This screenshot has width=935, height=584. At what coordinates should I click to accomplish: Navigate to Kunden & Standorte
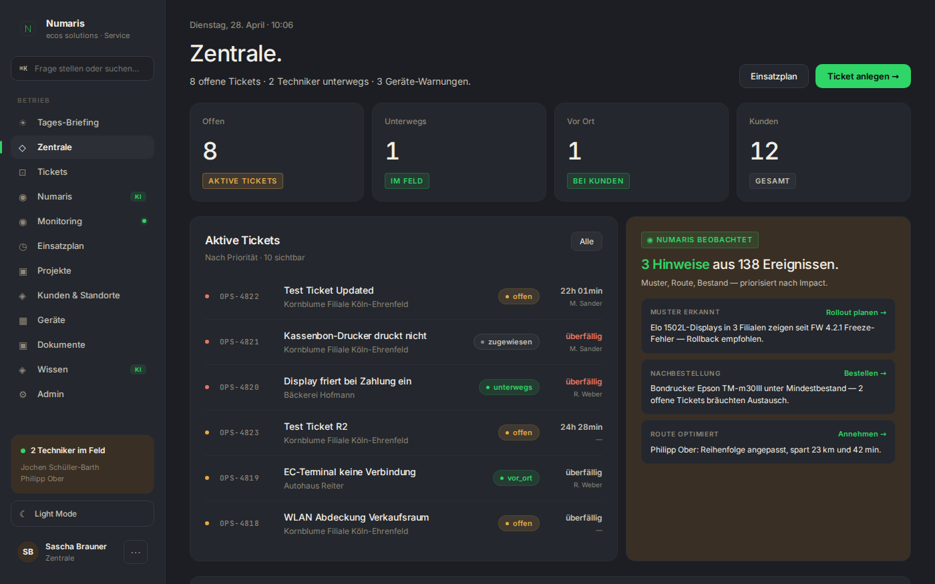82,296
